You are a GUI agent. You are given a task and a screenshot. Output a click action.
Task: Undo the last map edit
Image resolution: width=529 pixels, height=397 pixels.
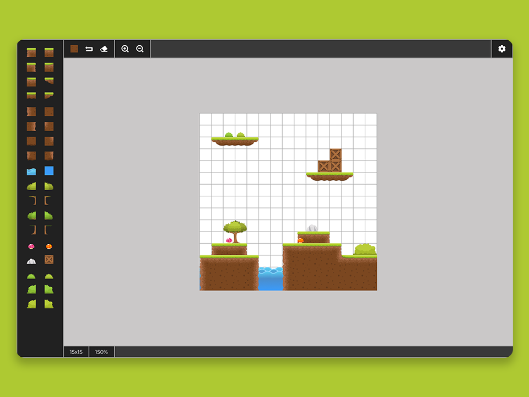pyautogui.click(x=88, y=49)
